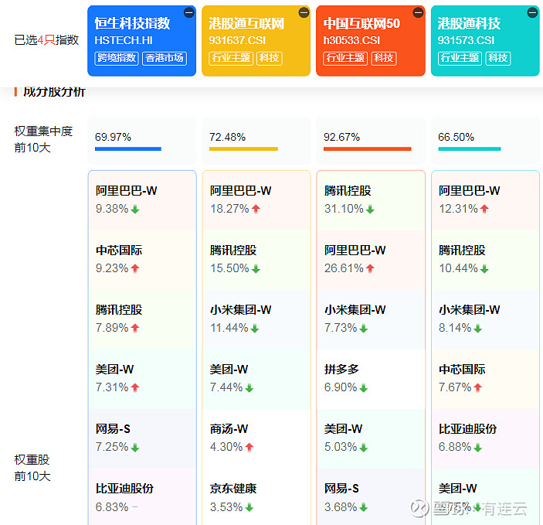Click the up arrow beside 7.89%
The height and width of the screenshot is (525, 543).
(x=135, y=328)
